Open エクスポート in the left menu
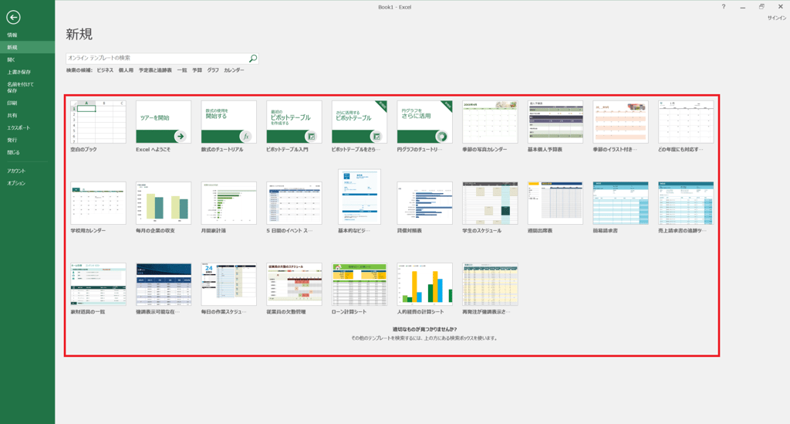The image size is (790, 424). point(19,127)
